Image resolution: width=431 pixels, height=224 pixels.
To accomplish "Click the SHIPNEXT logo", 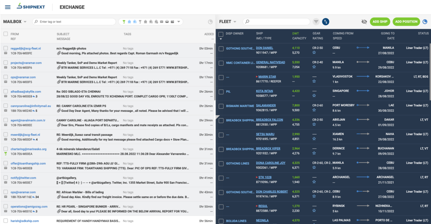I will (31, 6).
